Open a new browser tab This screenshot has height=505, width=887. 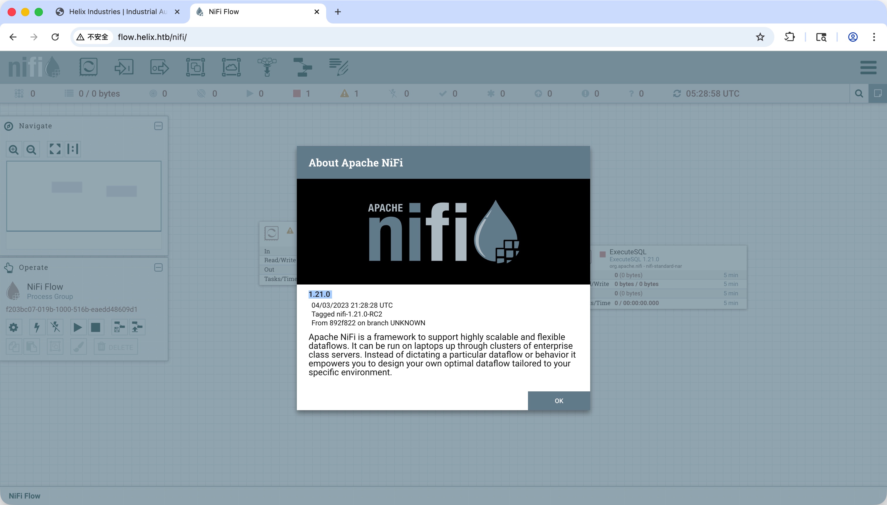tap(338, 12)
